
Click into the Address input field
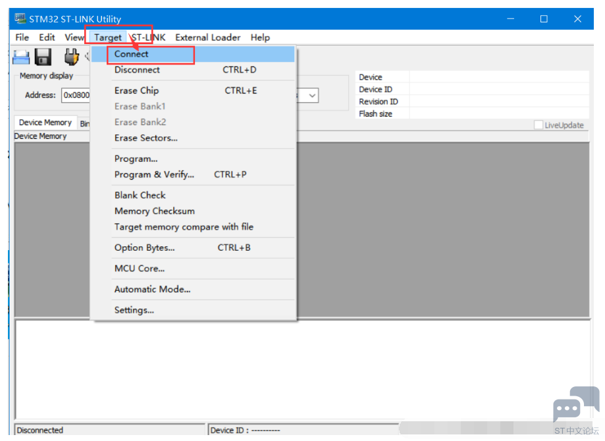(76, 95)
